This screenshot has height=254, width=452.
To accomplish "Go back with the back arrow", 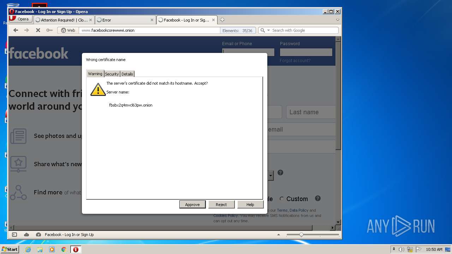I will 16,30.
